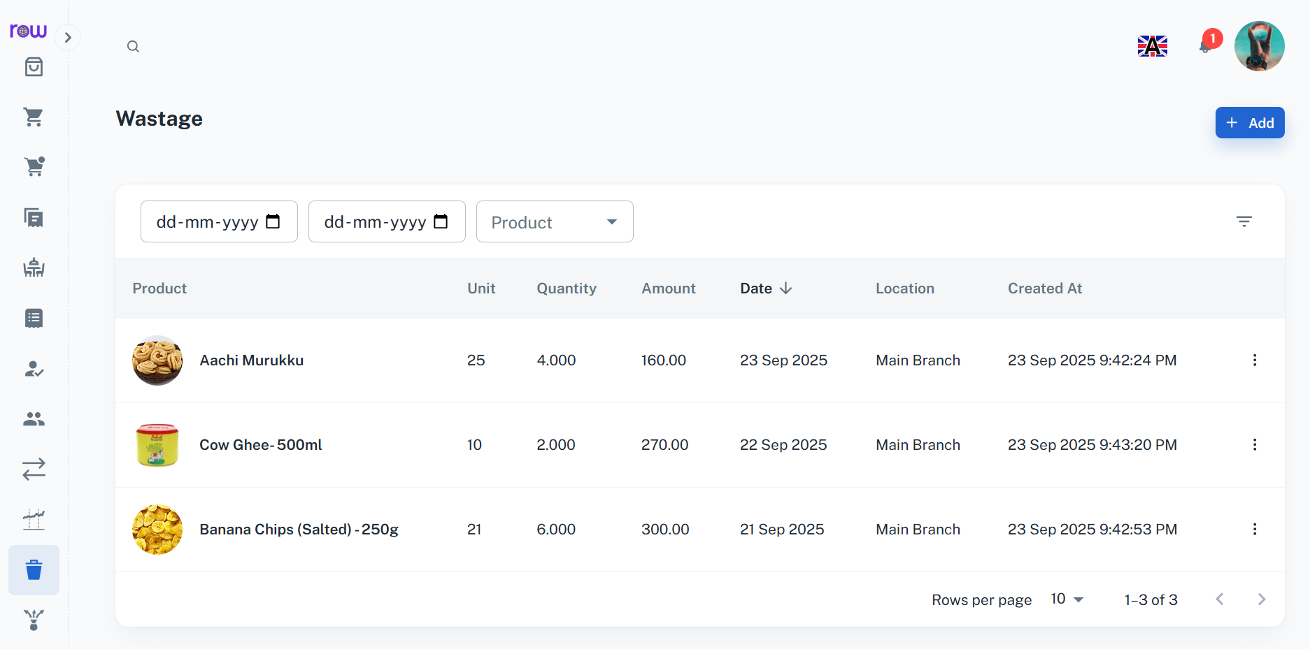1310x649 pixels.
Task: Expand the sidebar with chevron arrow
Action: pos(68,38)
